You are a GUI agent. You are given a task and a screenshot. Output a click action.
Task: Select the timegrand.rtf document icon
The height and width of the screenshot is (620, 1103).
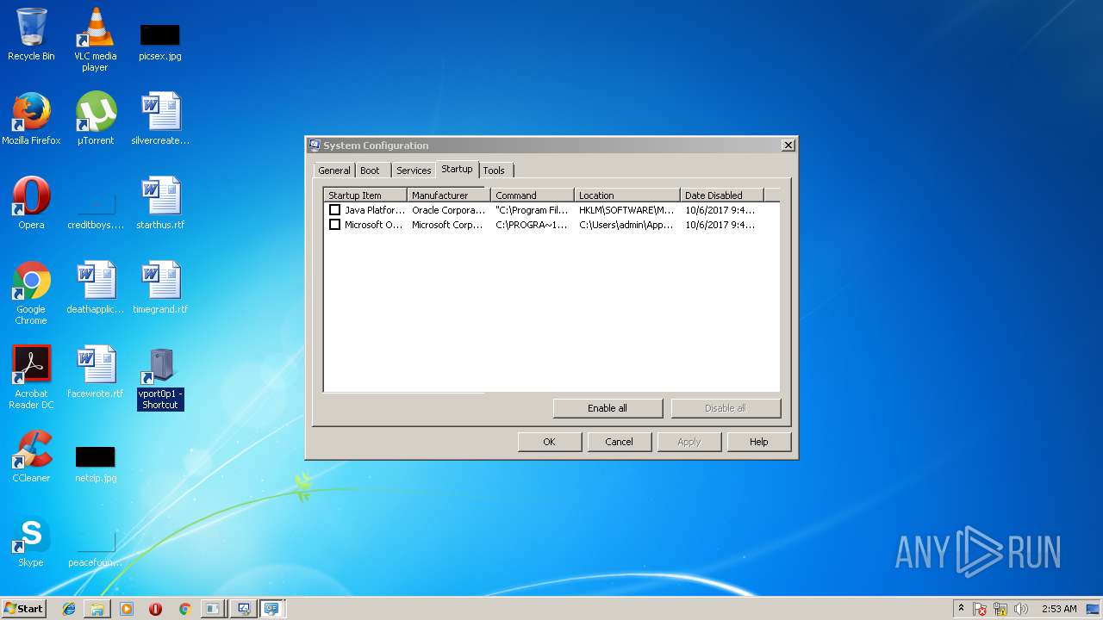(x=160, y=288)
